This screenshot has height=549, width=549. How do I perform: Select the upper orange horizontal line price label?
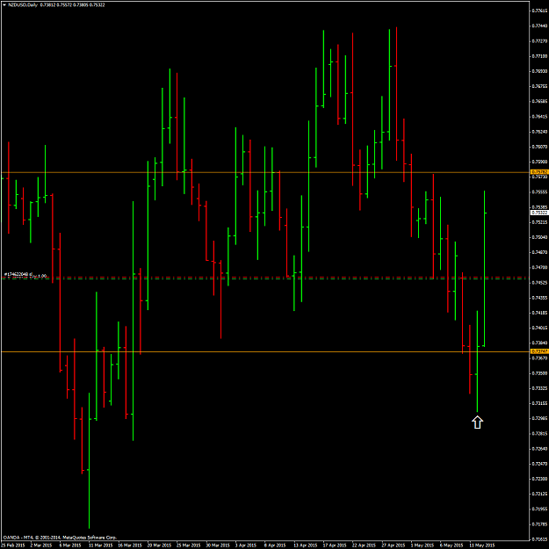539,172
